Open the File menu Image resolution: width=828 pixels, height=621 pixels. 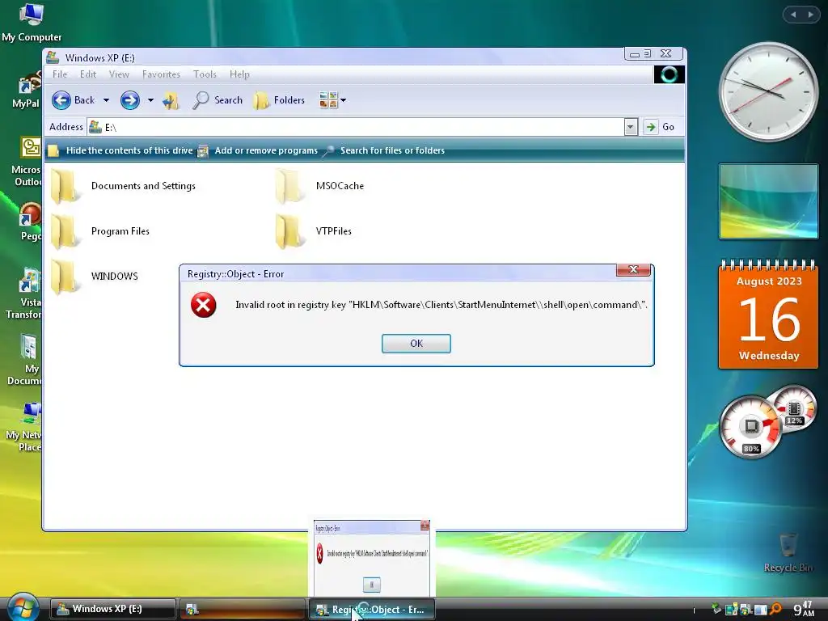pyautogui.click(x=60, y=74)
